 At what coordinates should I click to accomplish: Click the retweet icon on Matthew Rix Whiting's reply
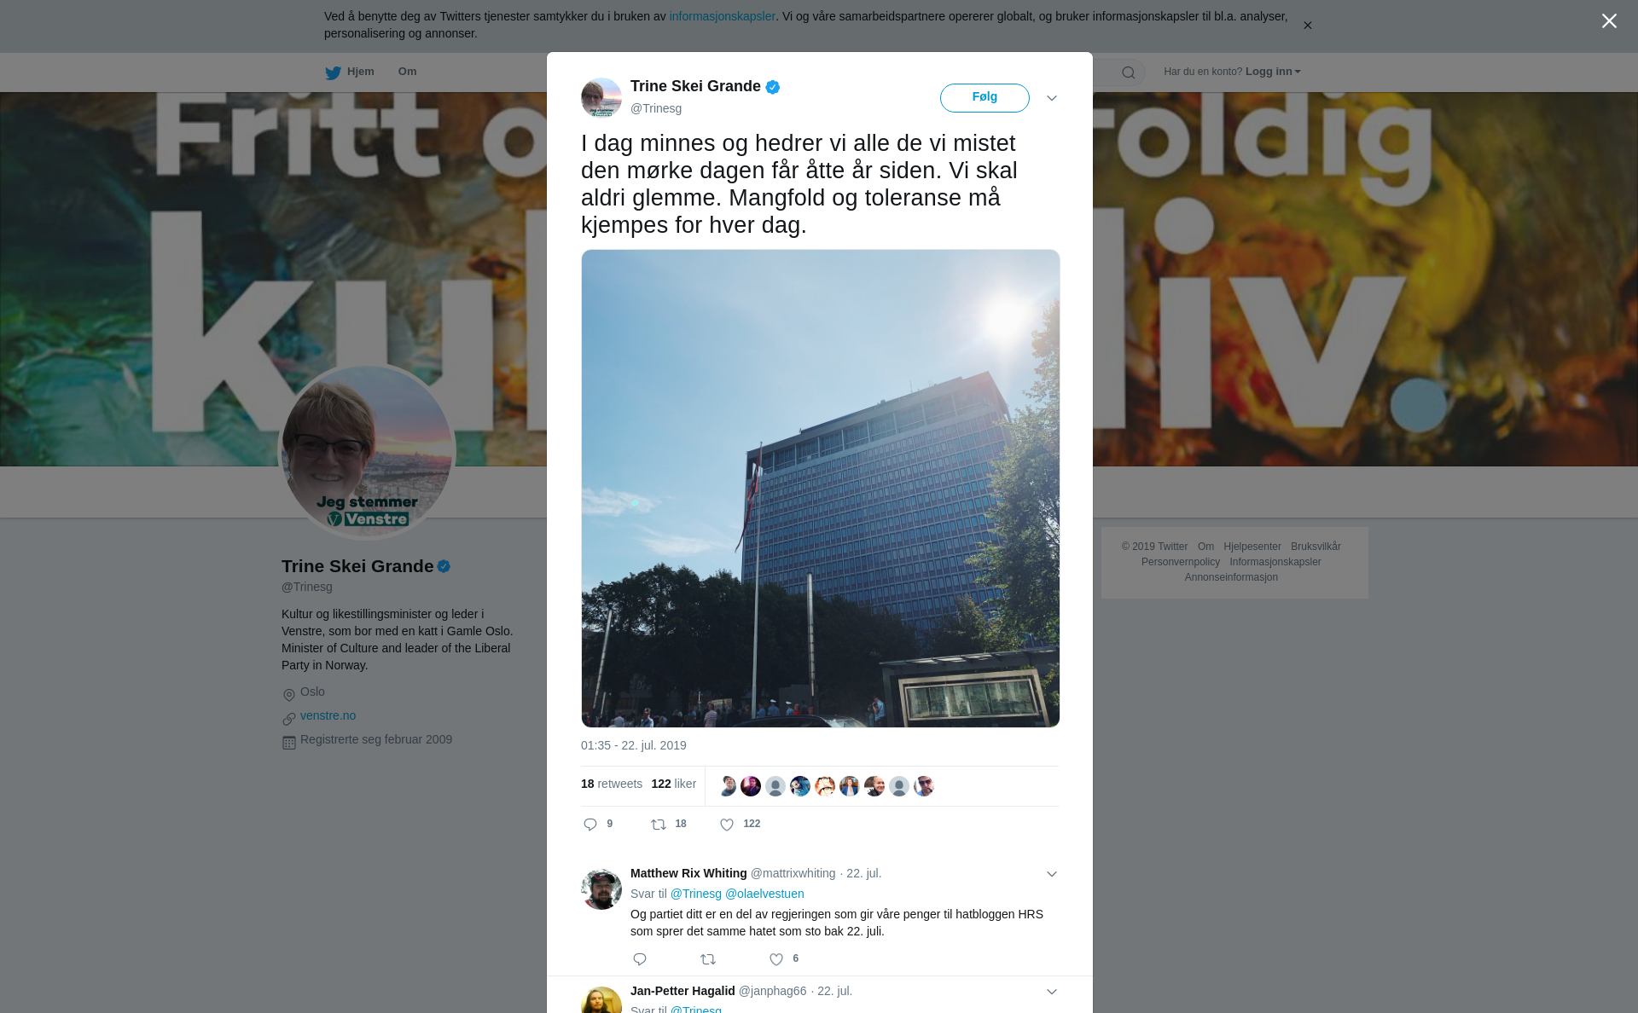pyautogui.click(x=708, y=959)
